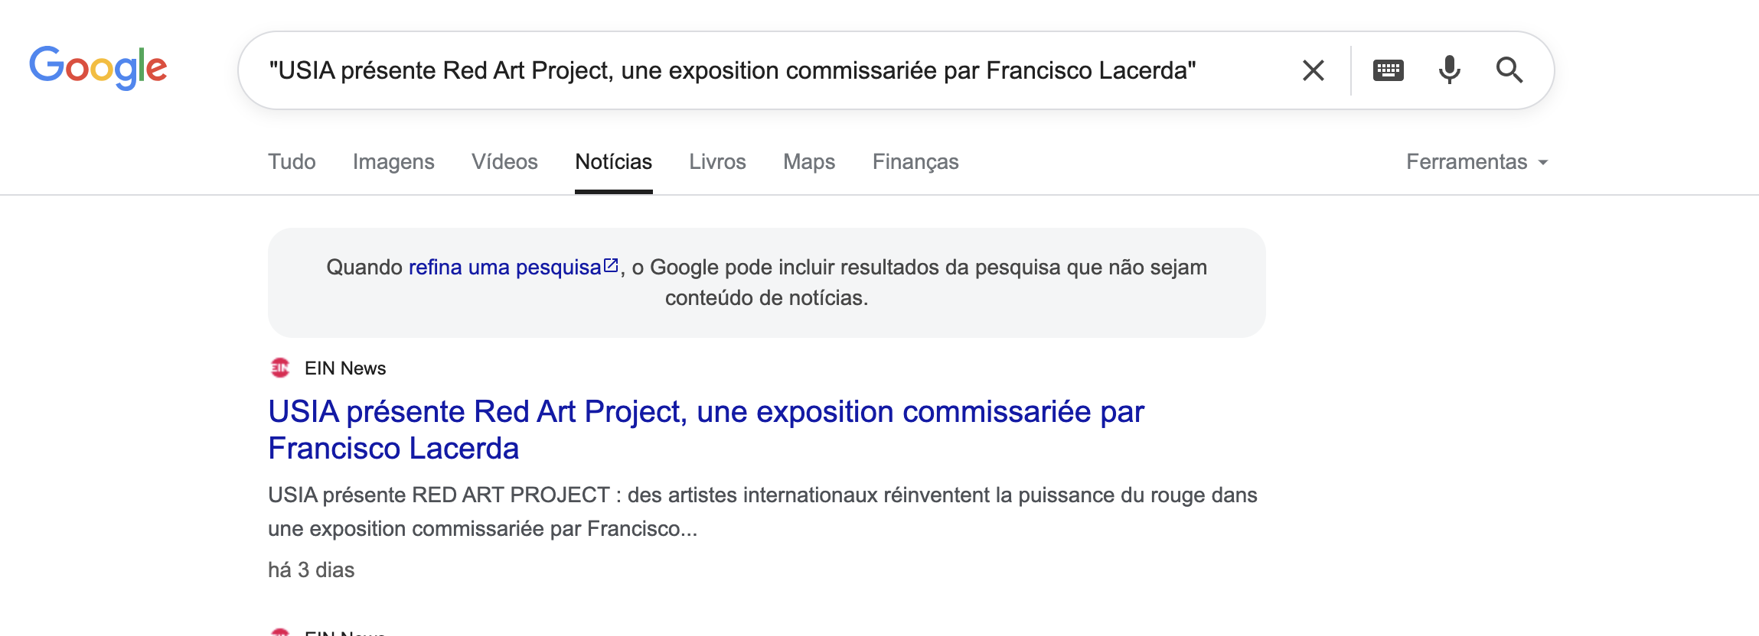Select the Notícias tab
This screenshot has height=636, width=1759.
tap(613, 162)
